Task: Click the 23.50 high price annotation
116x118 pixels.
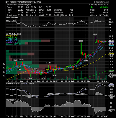Action: (95, 34)
